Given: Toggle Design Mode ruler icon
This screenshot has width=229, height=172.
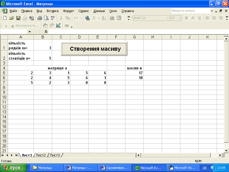Looking at the screenshot, I should tap(58, 26).
